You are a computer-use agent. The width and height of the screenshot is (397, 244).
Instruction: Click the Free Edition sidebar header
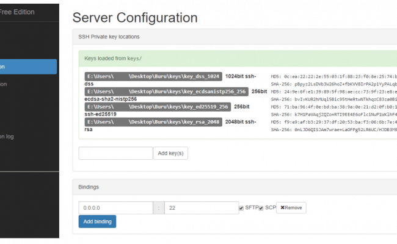point(17,12)
